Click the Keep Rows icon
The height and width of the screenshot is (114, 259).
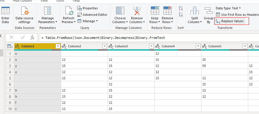[155, 10]
